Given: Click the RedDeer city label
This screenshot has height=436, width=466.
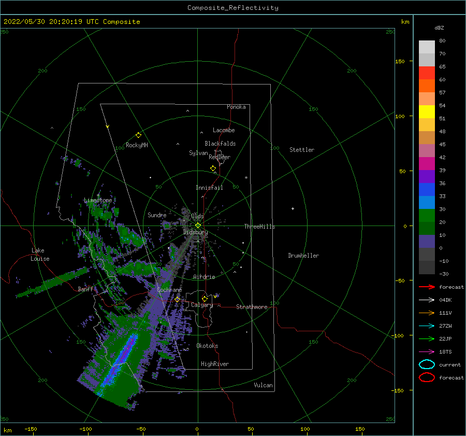Looking at the screenshot, I should 220,157.
